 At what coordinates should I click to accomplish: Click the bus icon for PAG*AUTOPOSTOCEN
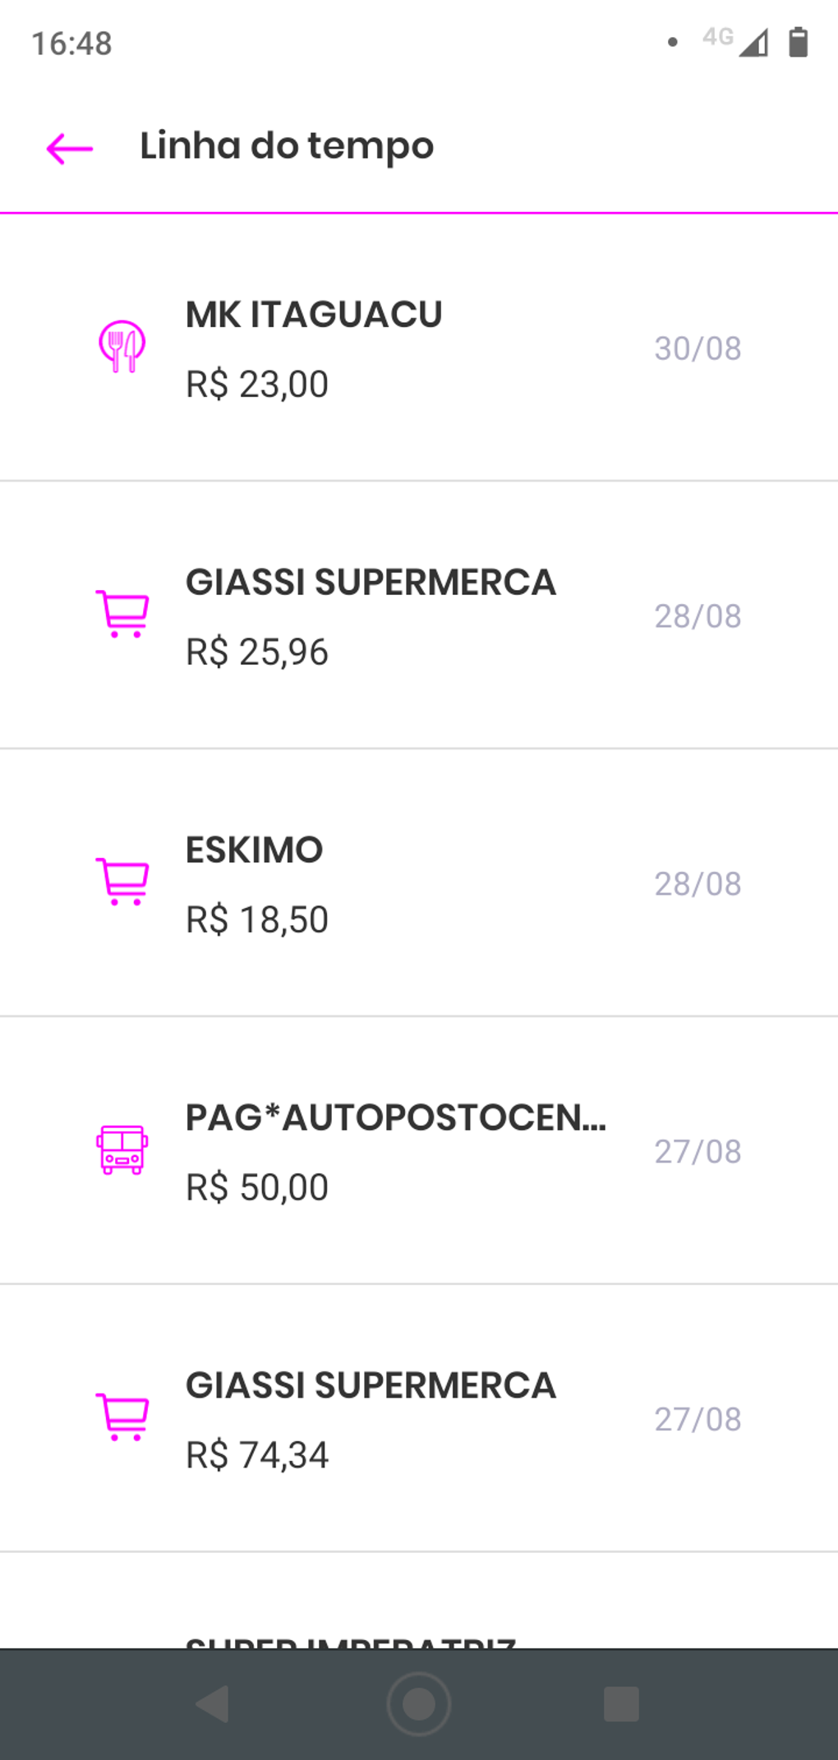(122, 1150)
